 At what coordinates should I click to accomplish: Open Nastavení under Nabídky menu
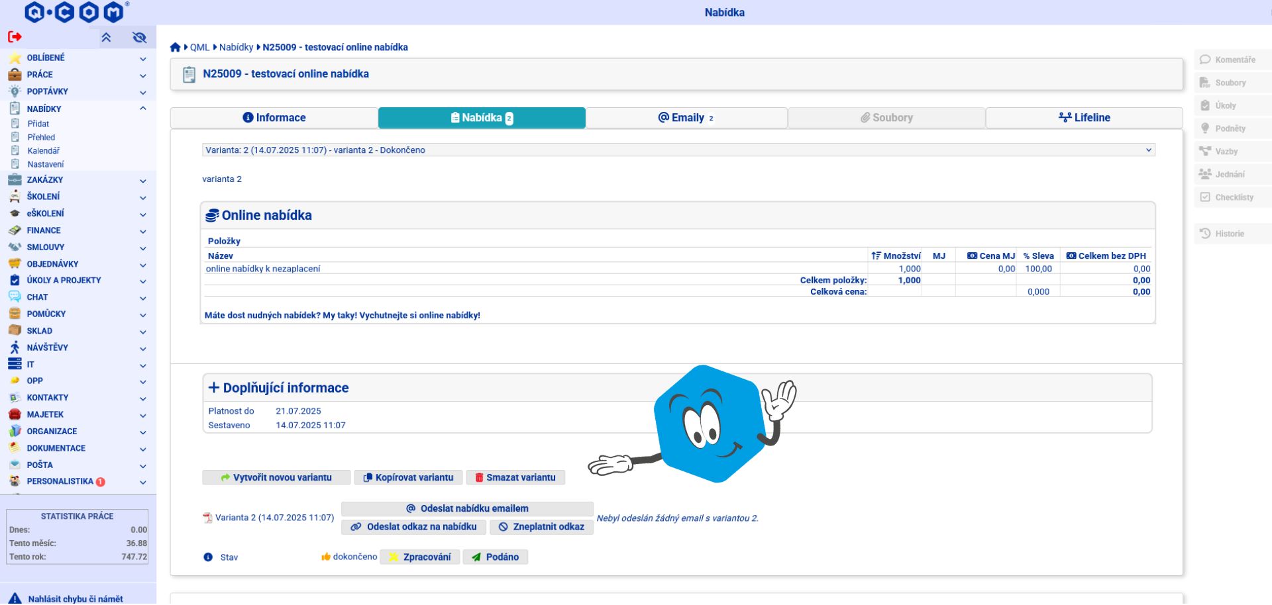point(46,164)
